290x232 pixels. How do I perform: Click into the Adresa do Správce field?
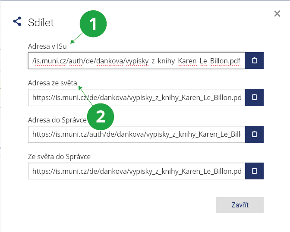pos(136,134)
